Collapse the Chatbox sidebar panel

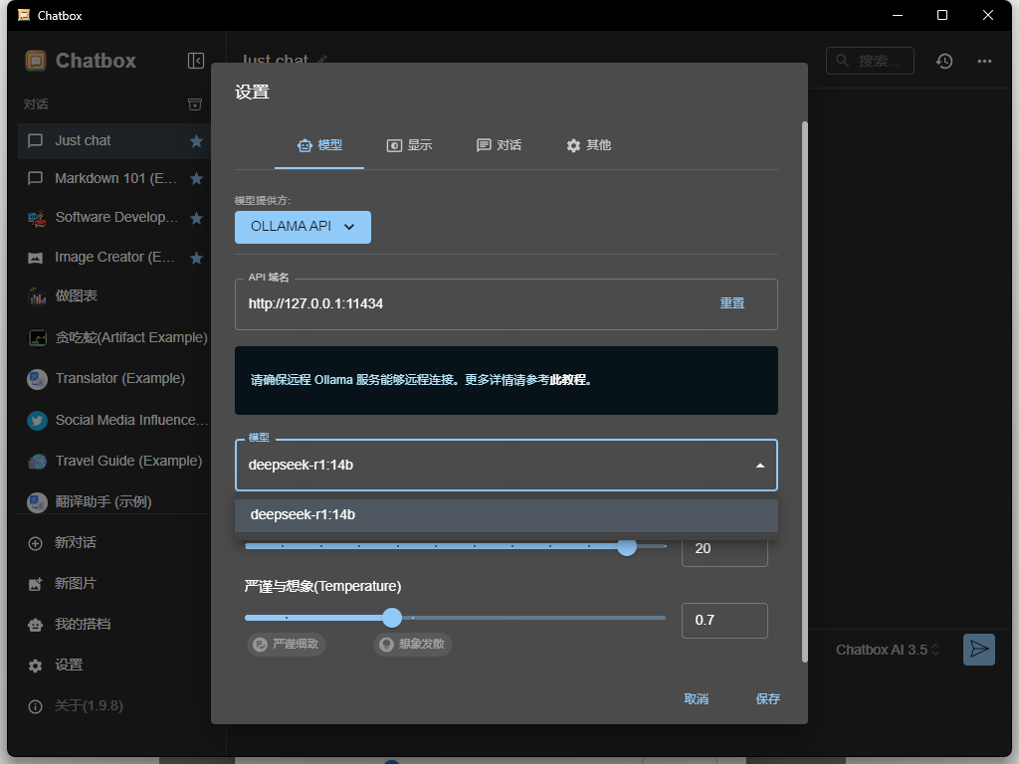click(196, 61)
